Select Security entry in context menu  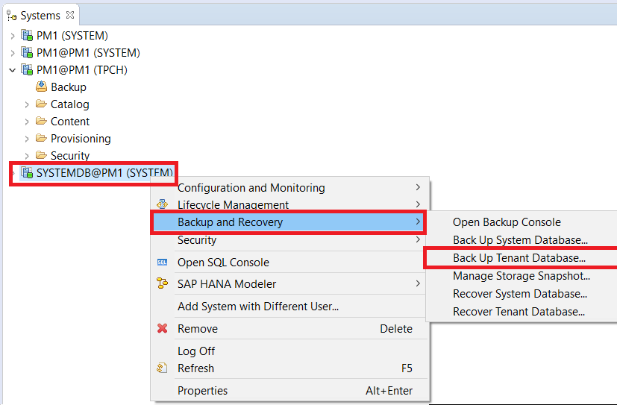(289, 240)
